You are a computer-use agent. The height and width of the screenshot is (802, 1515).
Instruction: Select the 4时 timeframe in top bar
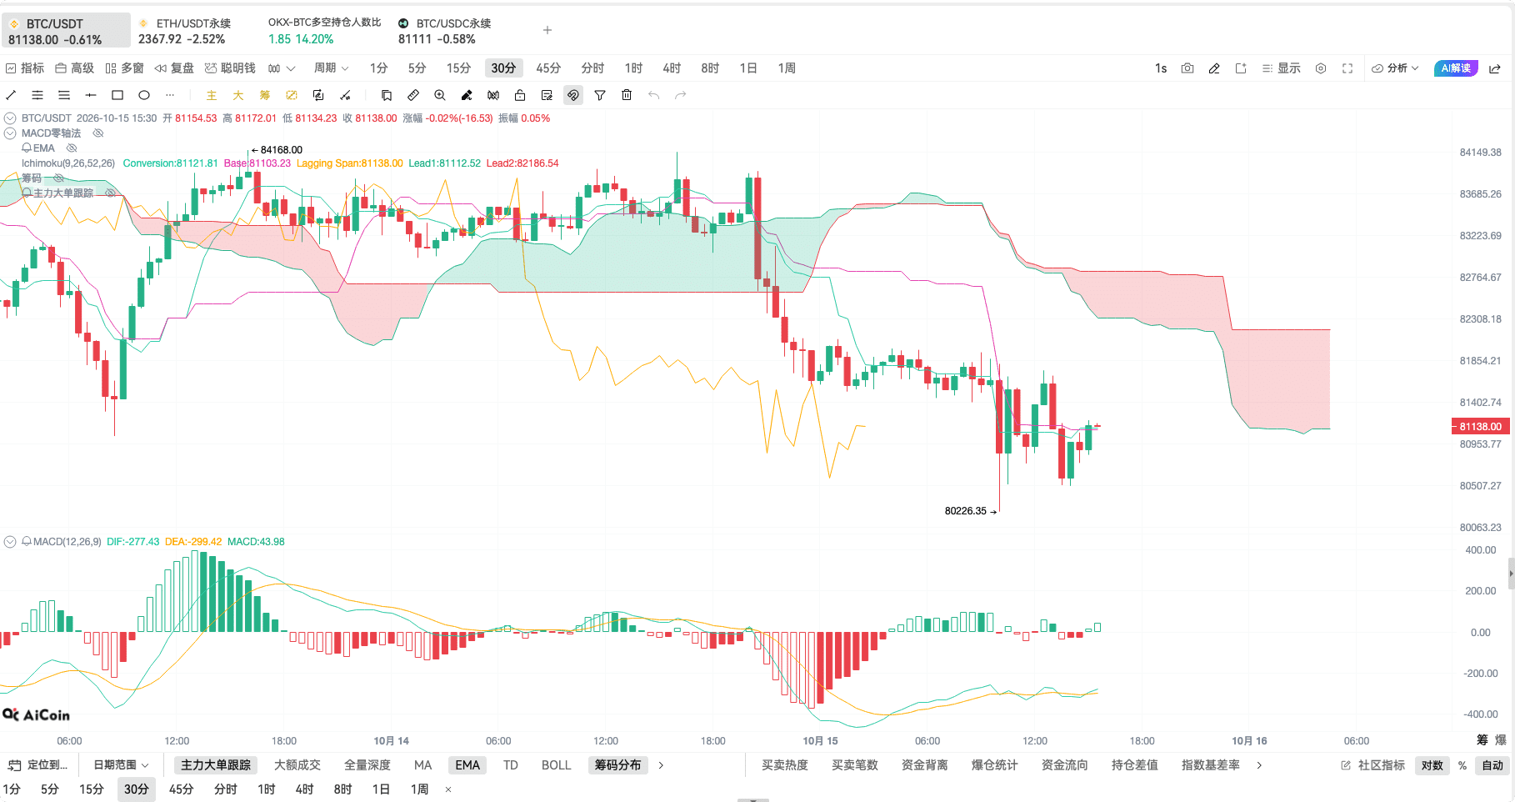[672, 68]
